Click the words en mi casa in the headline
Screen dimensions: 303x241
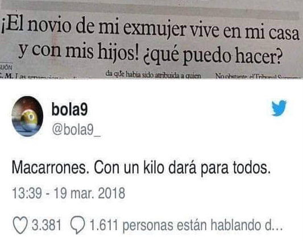262,32
